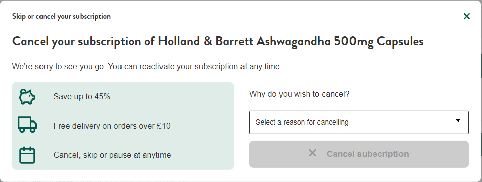This screenshot has height=182, width=482.
Task: Open the 'Select a reason for cancelling' box
Action: click(359, 123)
